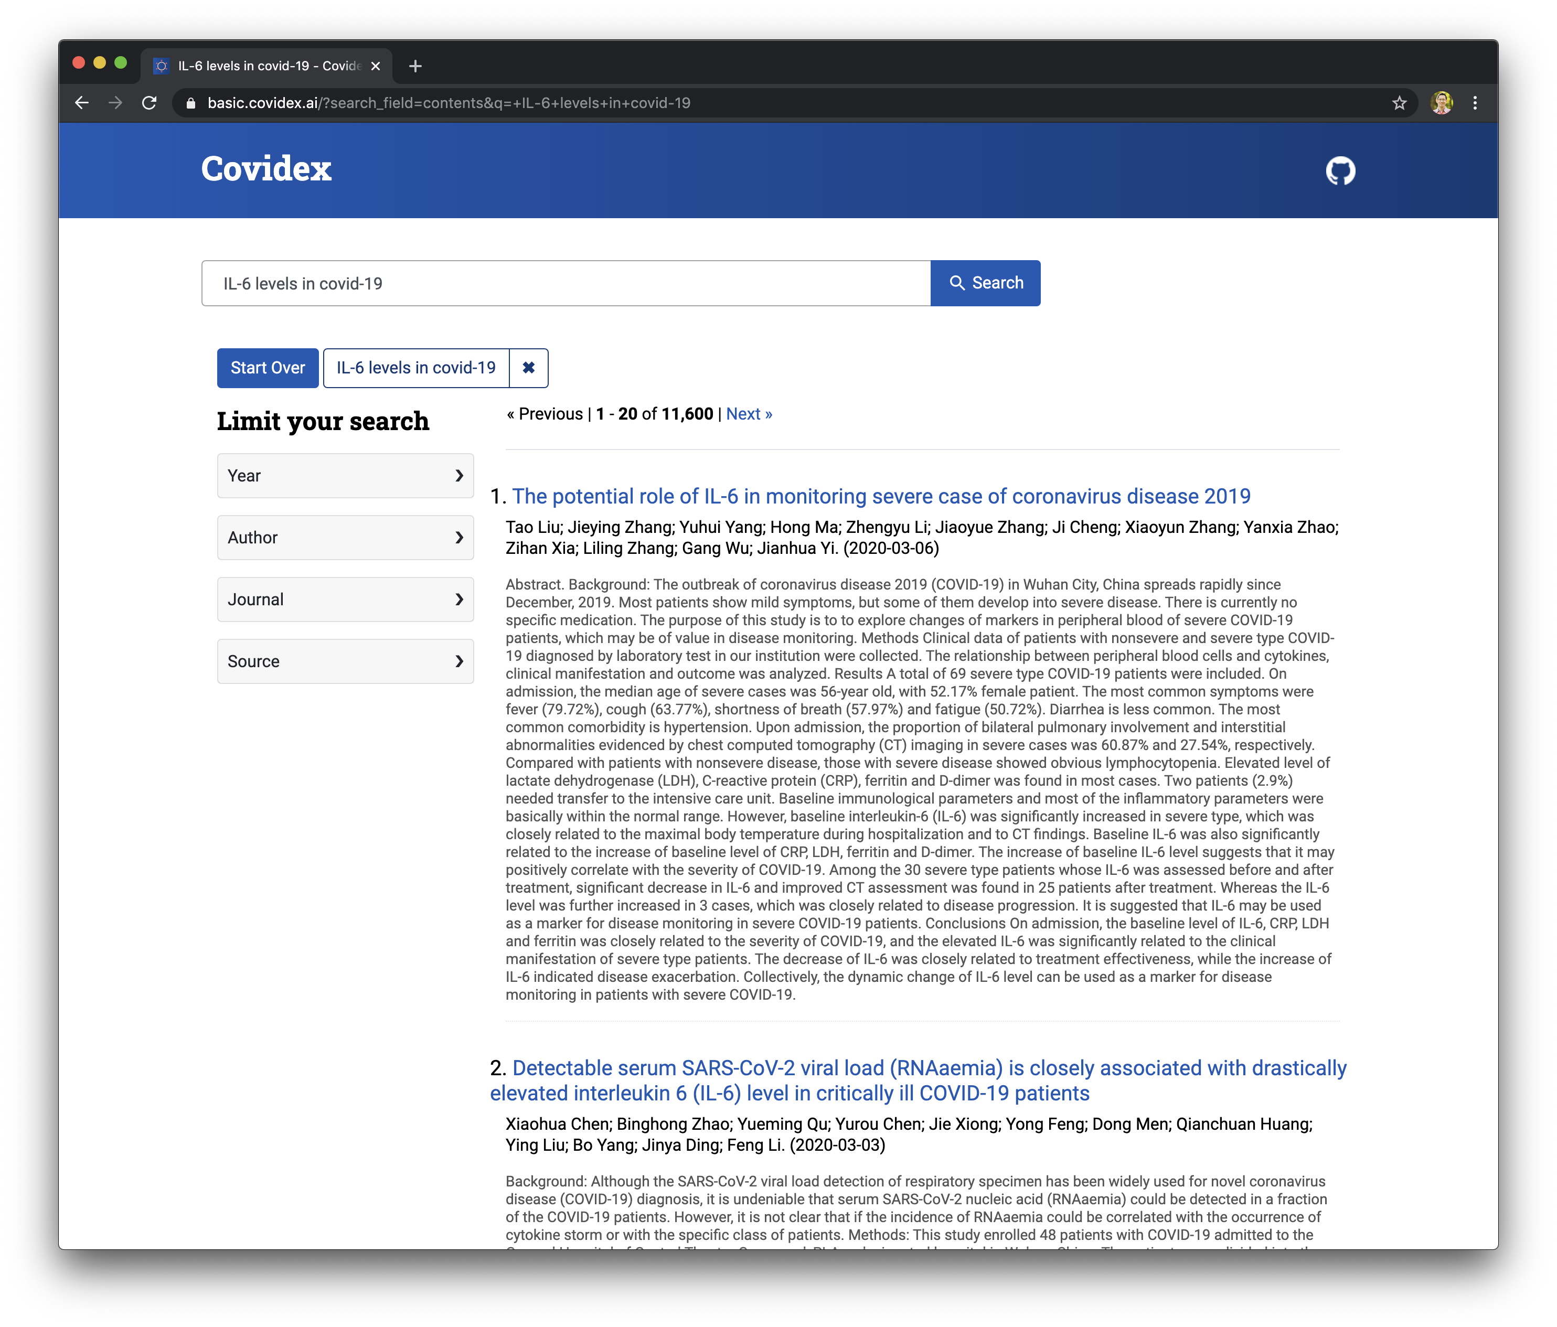Click the IL-6 levels query chip
Image resolution: width=1557 pixels, height=1327 pixels.
(x=415, y=368)
